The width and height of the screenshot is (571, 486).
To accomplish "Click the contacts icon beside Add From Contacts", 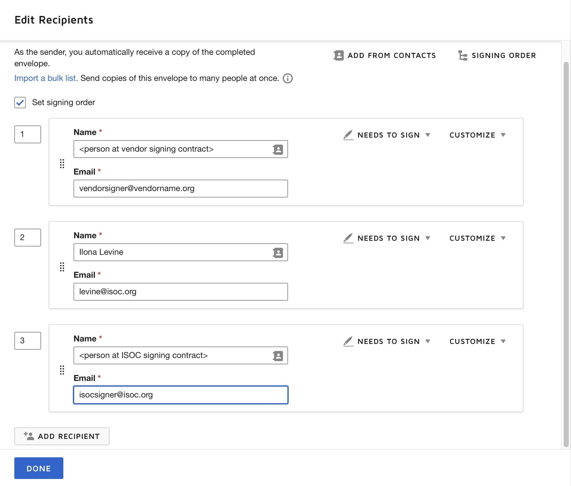I will pyautogui.click(x=339, y=55).
